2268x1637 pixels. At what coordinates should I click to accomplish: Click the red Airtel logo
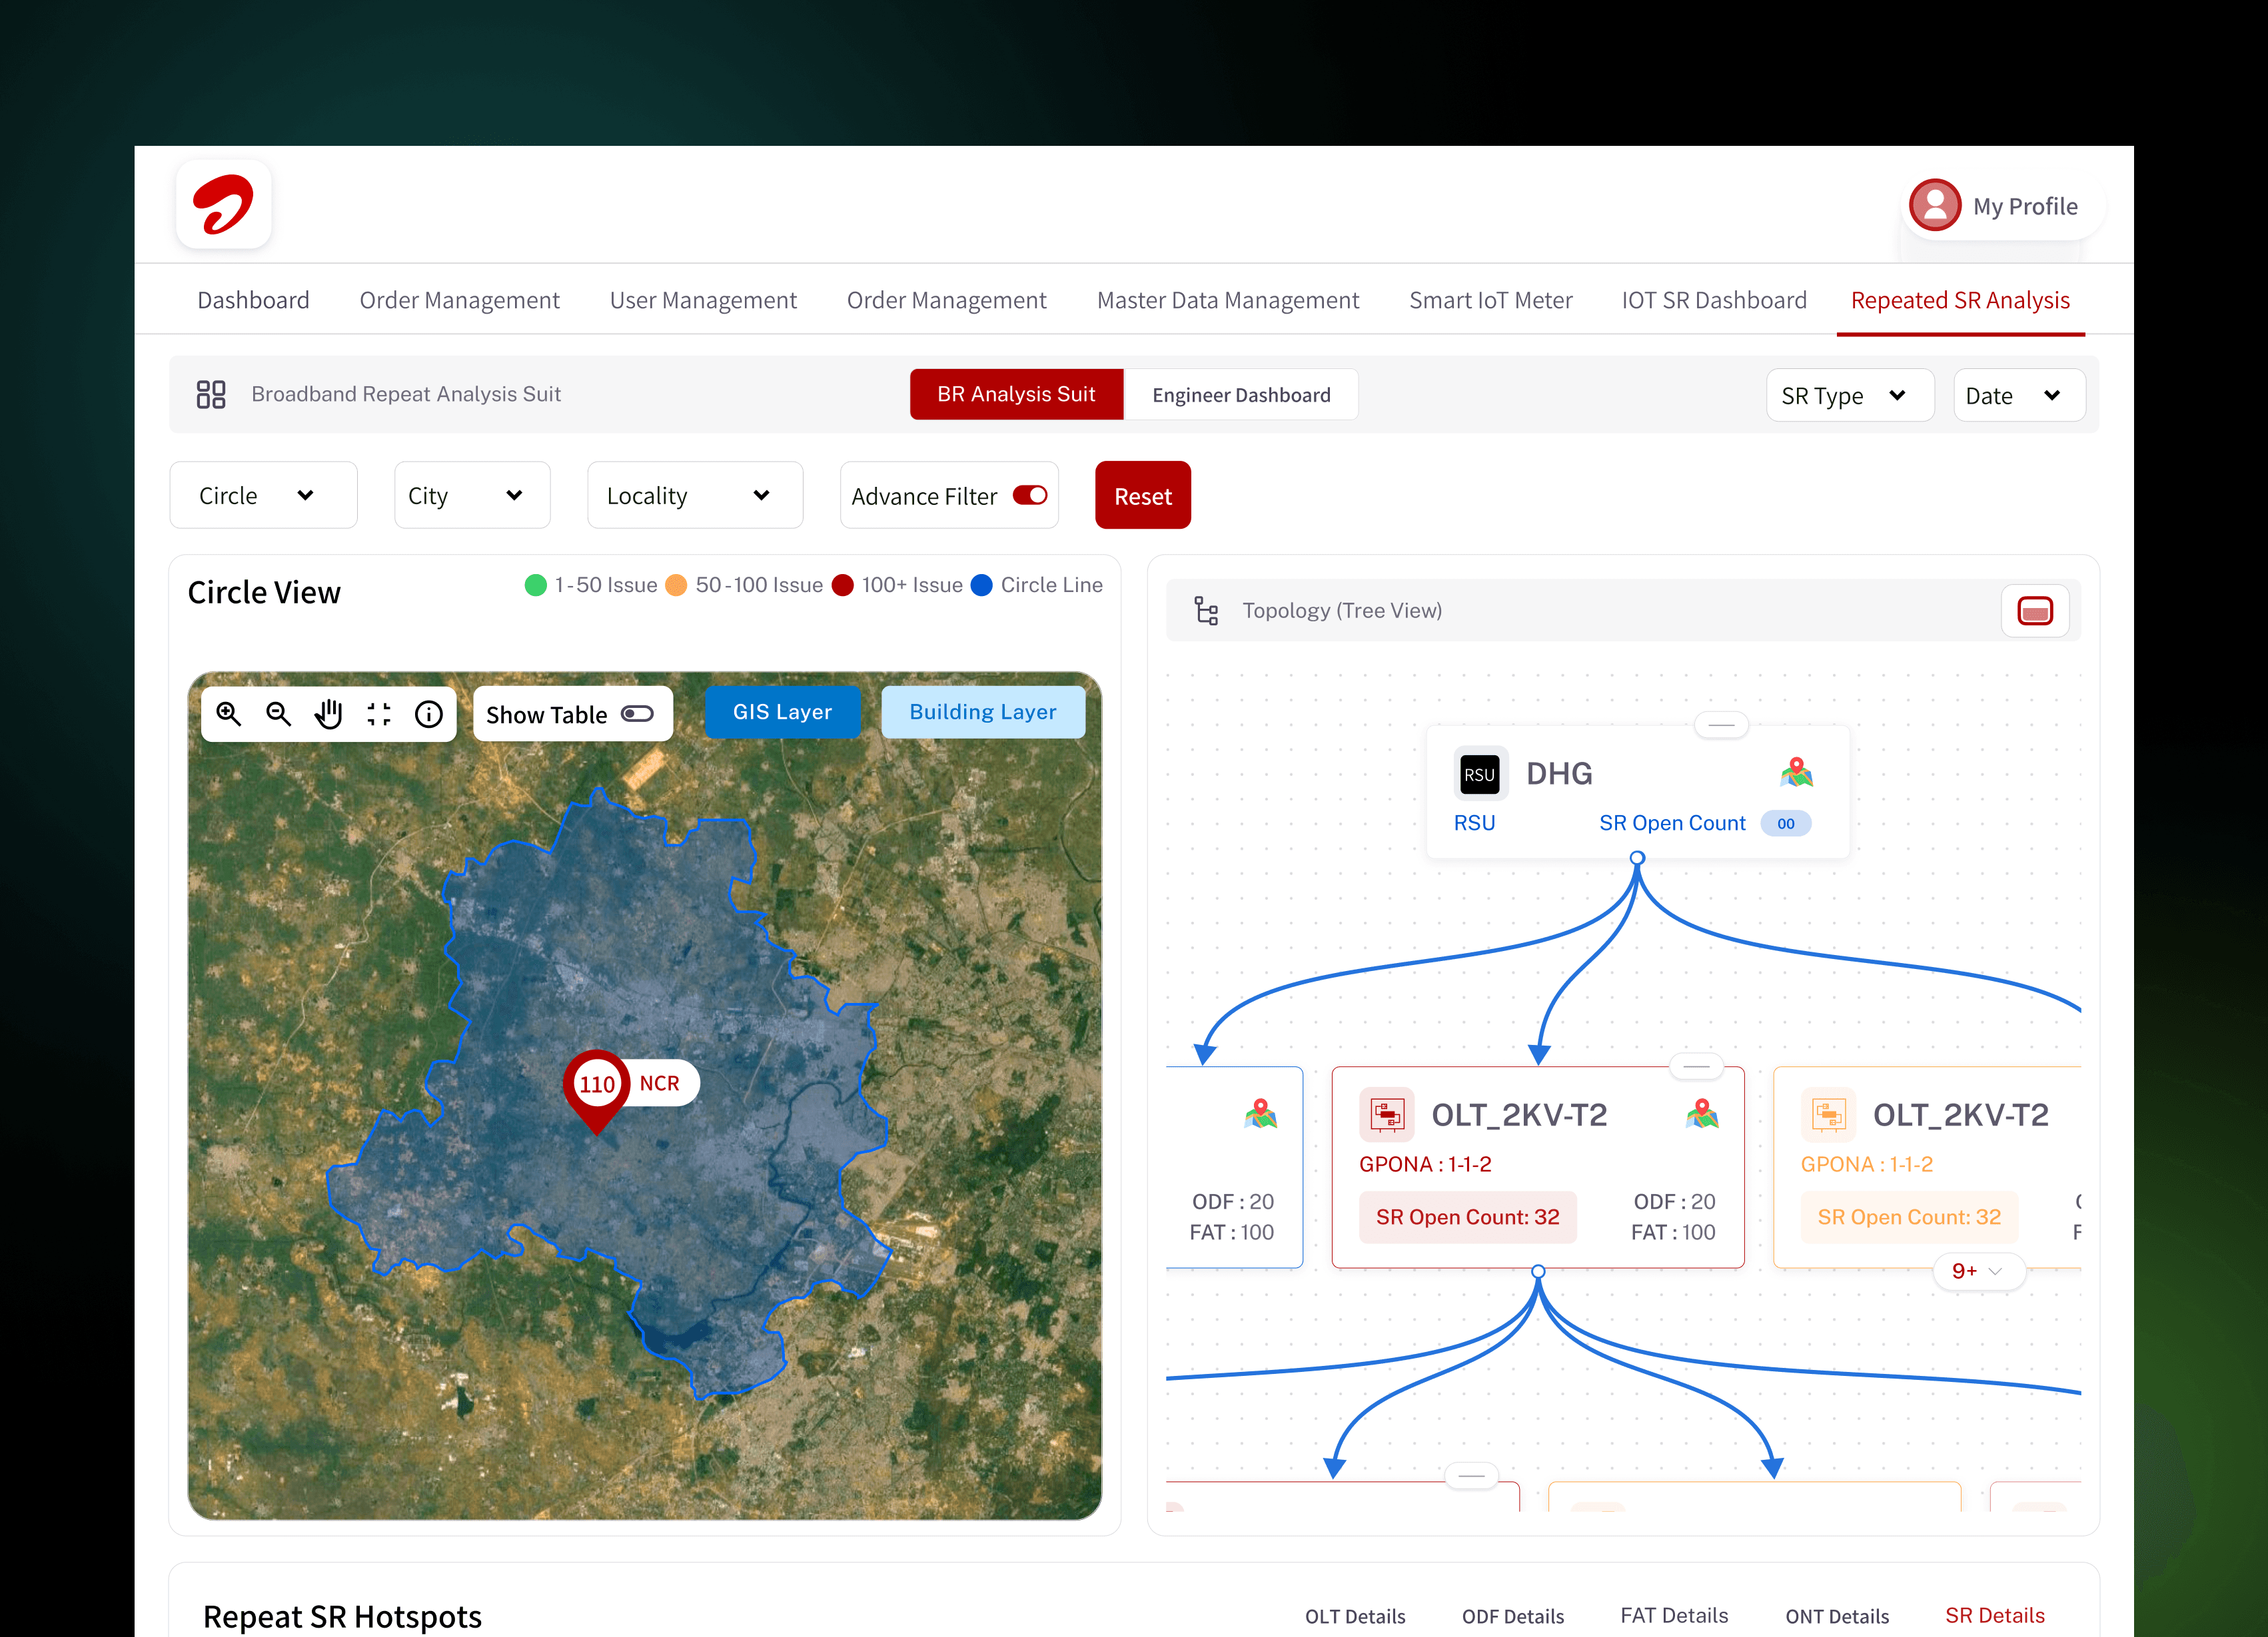pos(224,205)
